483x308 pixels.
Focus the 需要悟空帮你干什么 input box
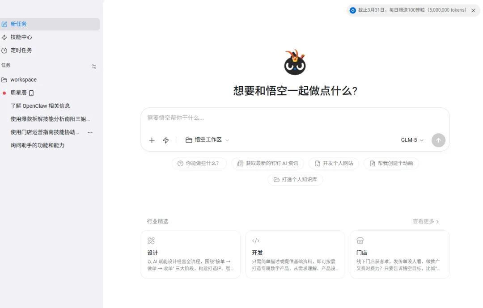tap(295, 118)
